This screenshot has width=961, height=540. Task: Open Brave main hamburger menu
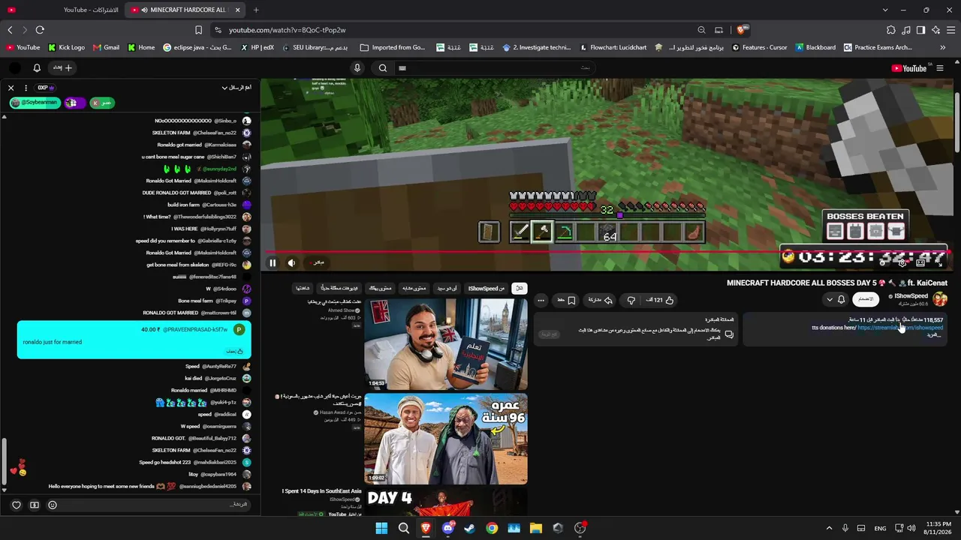pyautogui.click(x=950, y=30)
